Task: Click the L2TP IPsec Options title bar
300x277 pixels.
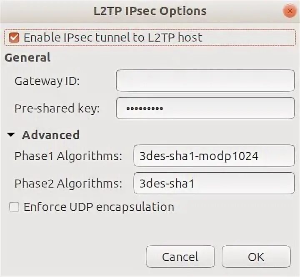Action: pyautogui.click(x=150, y=11)
